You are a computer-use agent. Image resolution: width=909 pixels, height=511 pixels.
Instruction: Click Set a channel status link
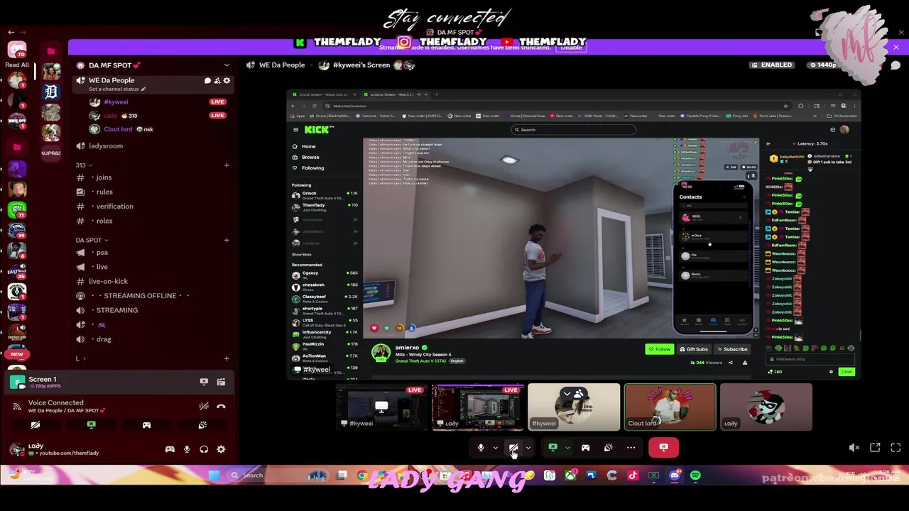[117, 89]
